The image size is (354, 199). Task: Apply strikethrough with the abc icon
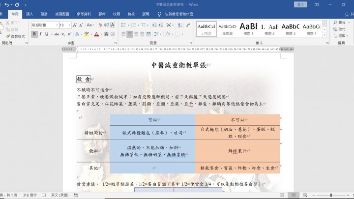coord(57,34)
